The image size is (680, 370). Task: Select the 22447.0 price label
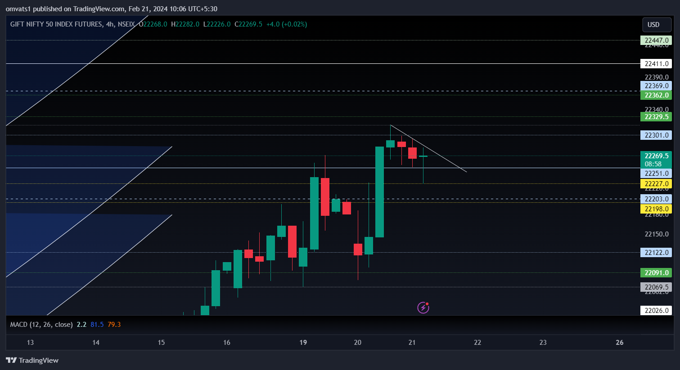click(x=656, y=40)
